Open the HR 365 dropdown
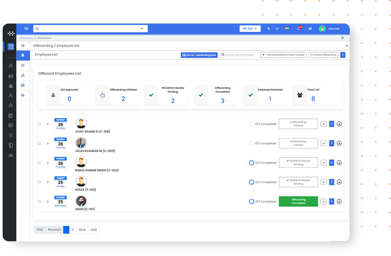391x256 pixels. tap(250, 28)
